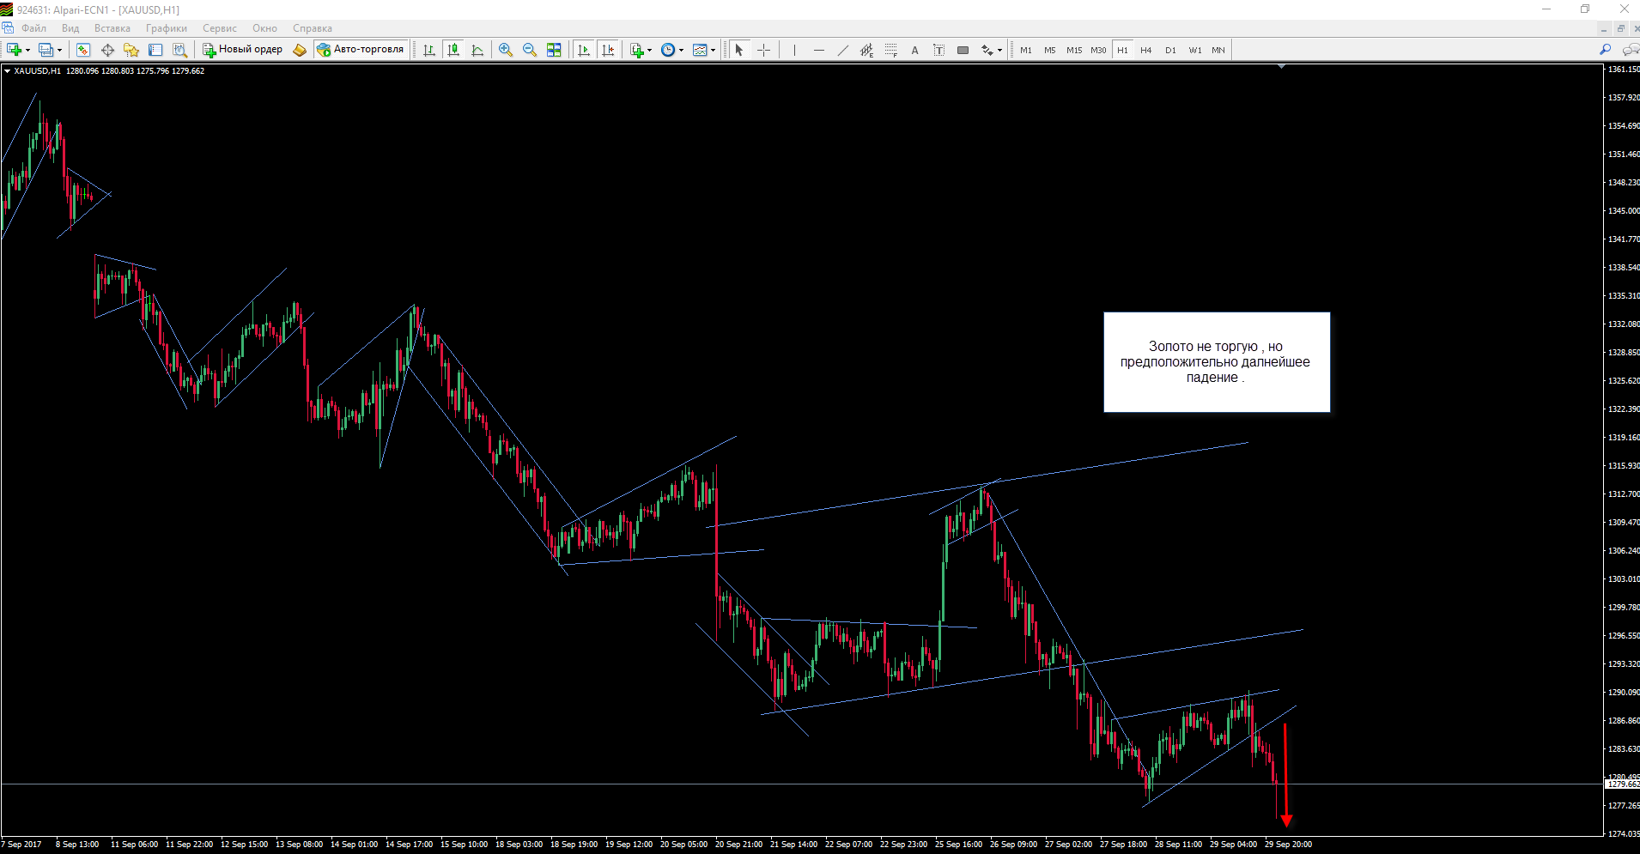Open MetaEditor yellow book icon

pyautogui.click(x=300, y=50)
